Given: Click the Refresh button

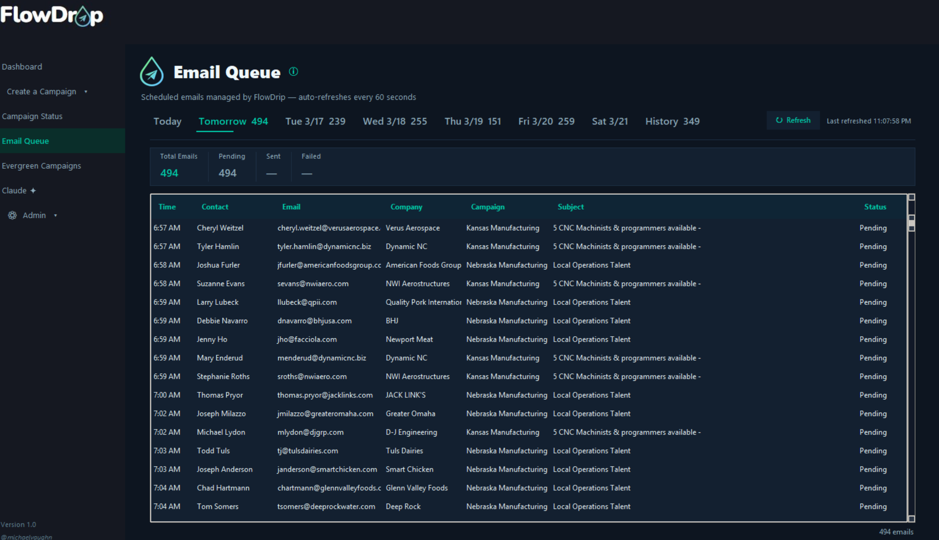Looking at the screenshot, I should (x=793, y=120).
